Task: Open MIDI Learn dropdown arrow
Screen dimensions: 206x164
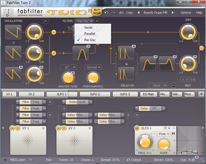Action: coord(31,160)
